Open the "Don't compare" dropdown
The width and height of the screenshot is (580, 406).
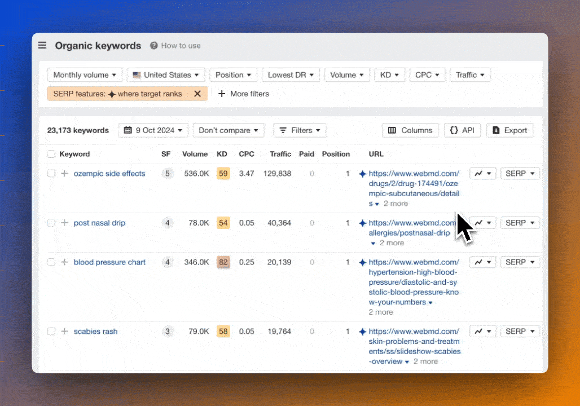coord(229,130)
